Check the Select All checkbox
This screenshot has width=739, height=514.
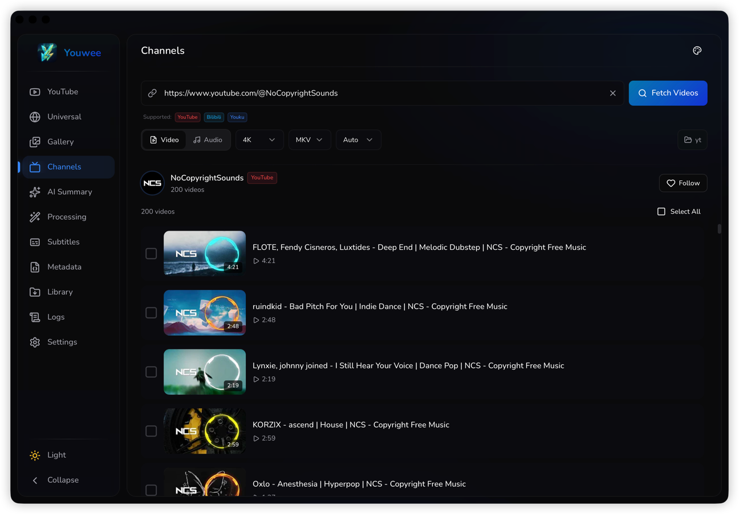(661, 212)
